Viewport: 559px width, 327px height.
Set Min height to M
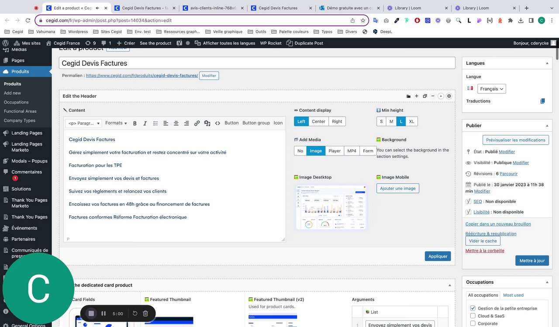(391, 121)
